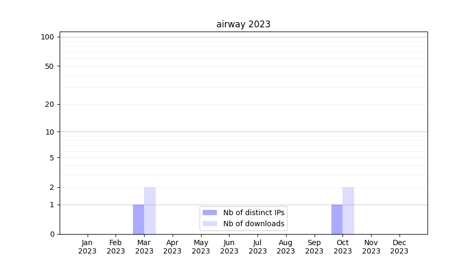Click the 'Nb of downloads' legend swatch
This screenshot has width=475, height=263.
point(210,224)
